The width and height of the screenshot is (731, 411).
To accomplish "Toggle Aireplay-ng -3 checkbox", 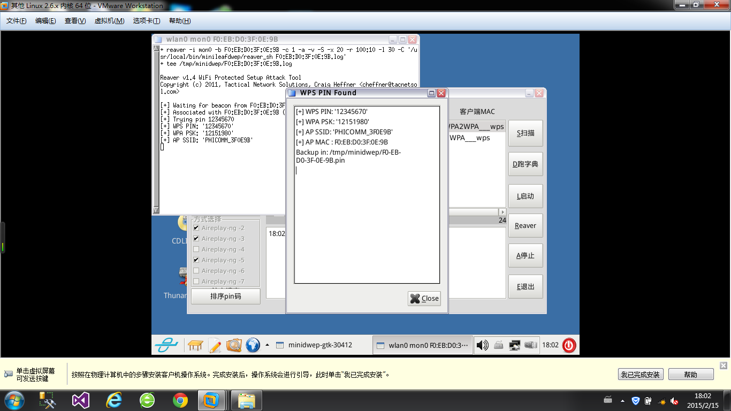I will pos(196,239).
